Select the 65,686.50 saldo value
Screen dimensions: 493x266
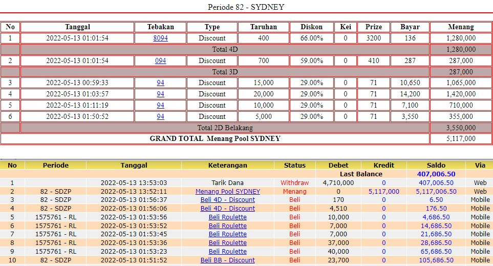[x=436, y=252]
